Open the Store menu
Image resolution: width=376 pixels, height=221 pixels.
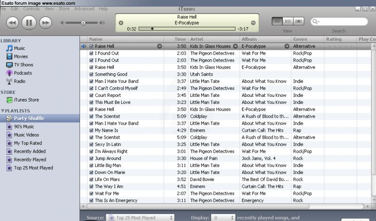[x=64, y=8]
